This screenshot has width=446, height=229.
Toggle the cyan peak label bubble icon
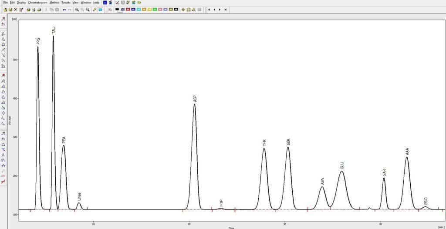[x=100, y=10]
